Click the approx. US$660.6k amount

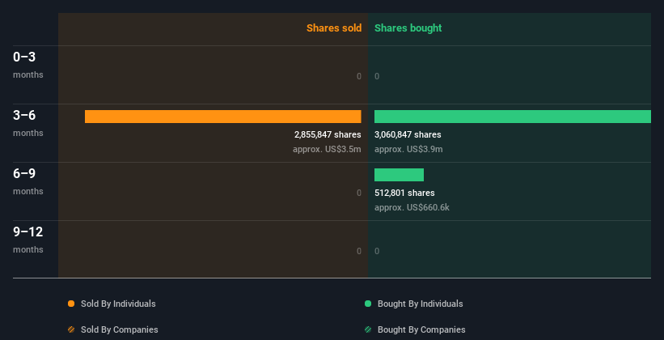[x=412, y=207]
